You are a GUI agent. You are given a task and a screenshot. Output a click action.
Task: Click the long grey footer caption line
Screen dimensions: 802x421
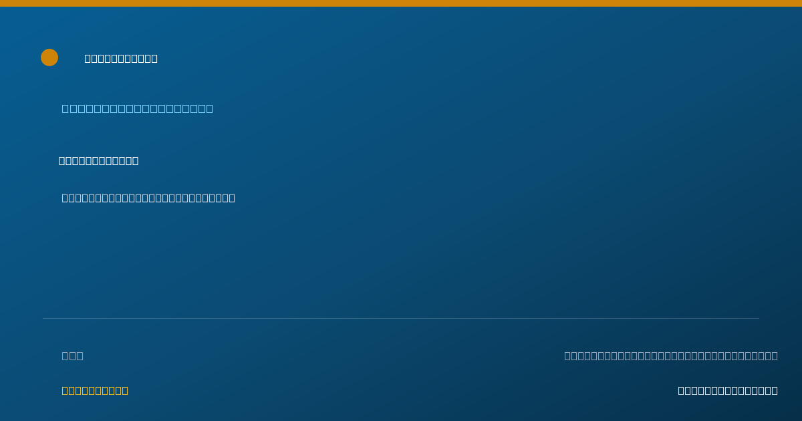click(671, 356)
